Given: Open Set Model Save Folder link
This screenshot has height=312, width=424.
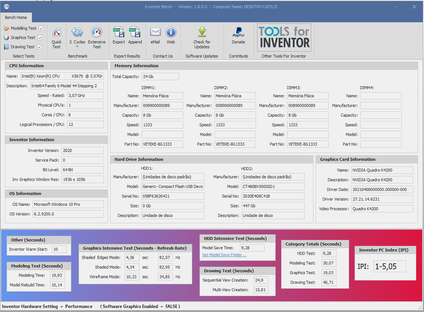Looking at the screenshot, I should (224, 255).
